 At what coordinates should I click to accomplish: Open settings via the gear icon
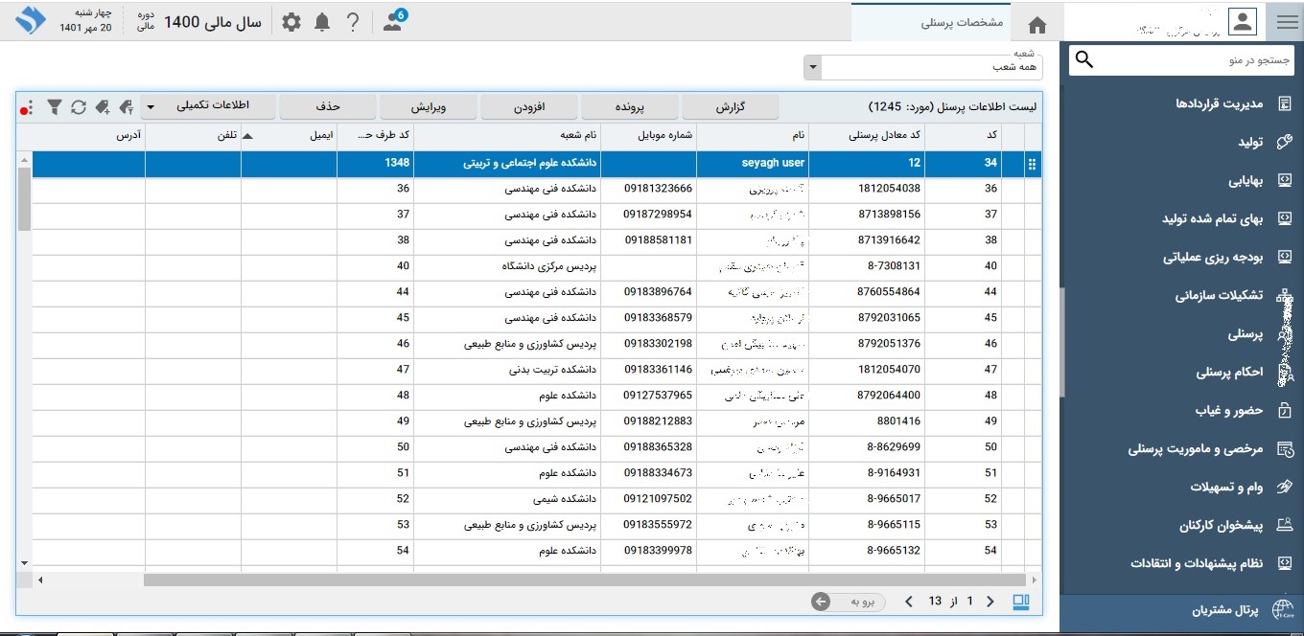291,22
